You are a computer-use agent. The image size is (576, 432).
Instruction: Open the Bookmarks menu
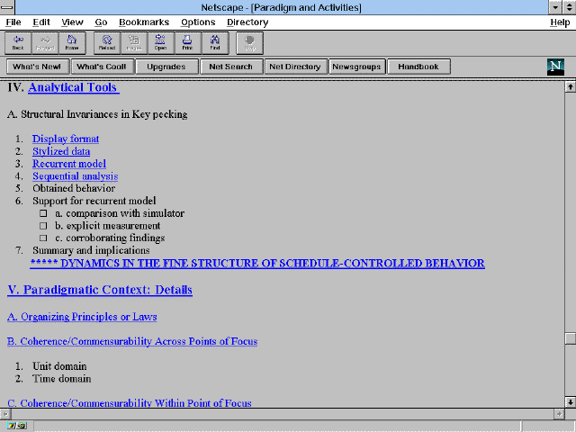144,22
